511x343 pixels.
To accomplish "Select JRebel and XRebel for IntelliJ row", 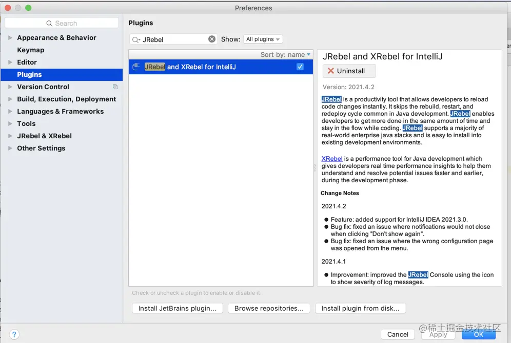I will 221,67.
